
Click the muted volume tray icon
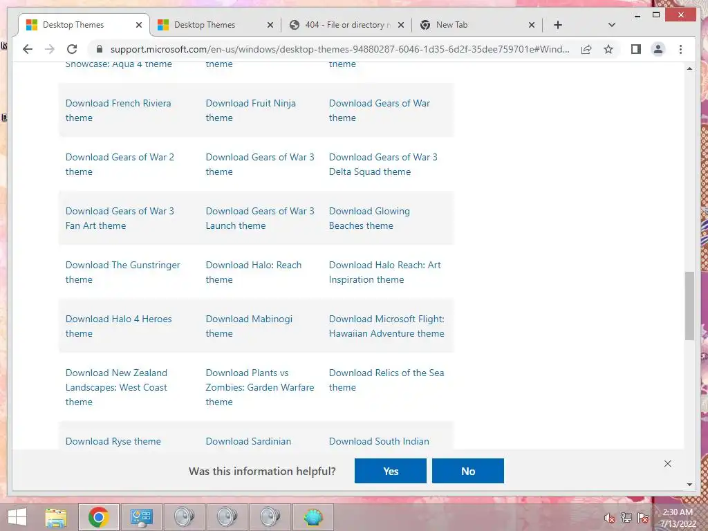click(610, 518)
